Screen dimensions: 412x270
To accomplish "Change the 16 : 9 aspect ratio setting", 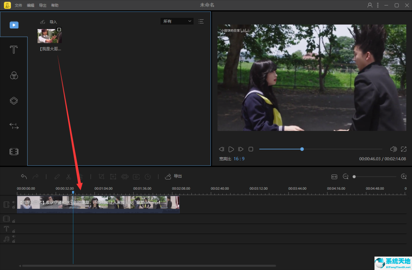I will (239, 159).
